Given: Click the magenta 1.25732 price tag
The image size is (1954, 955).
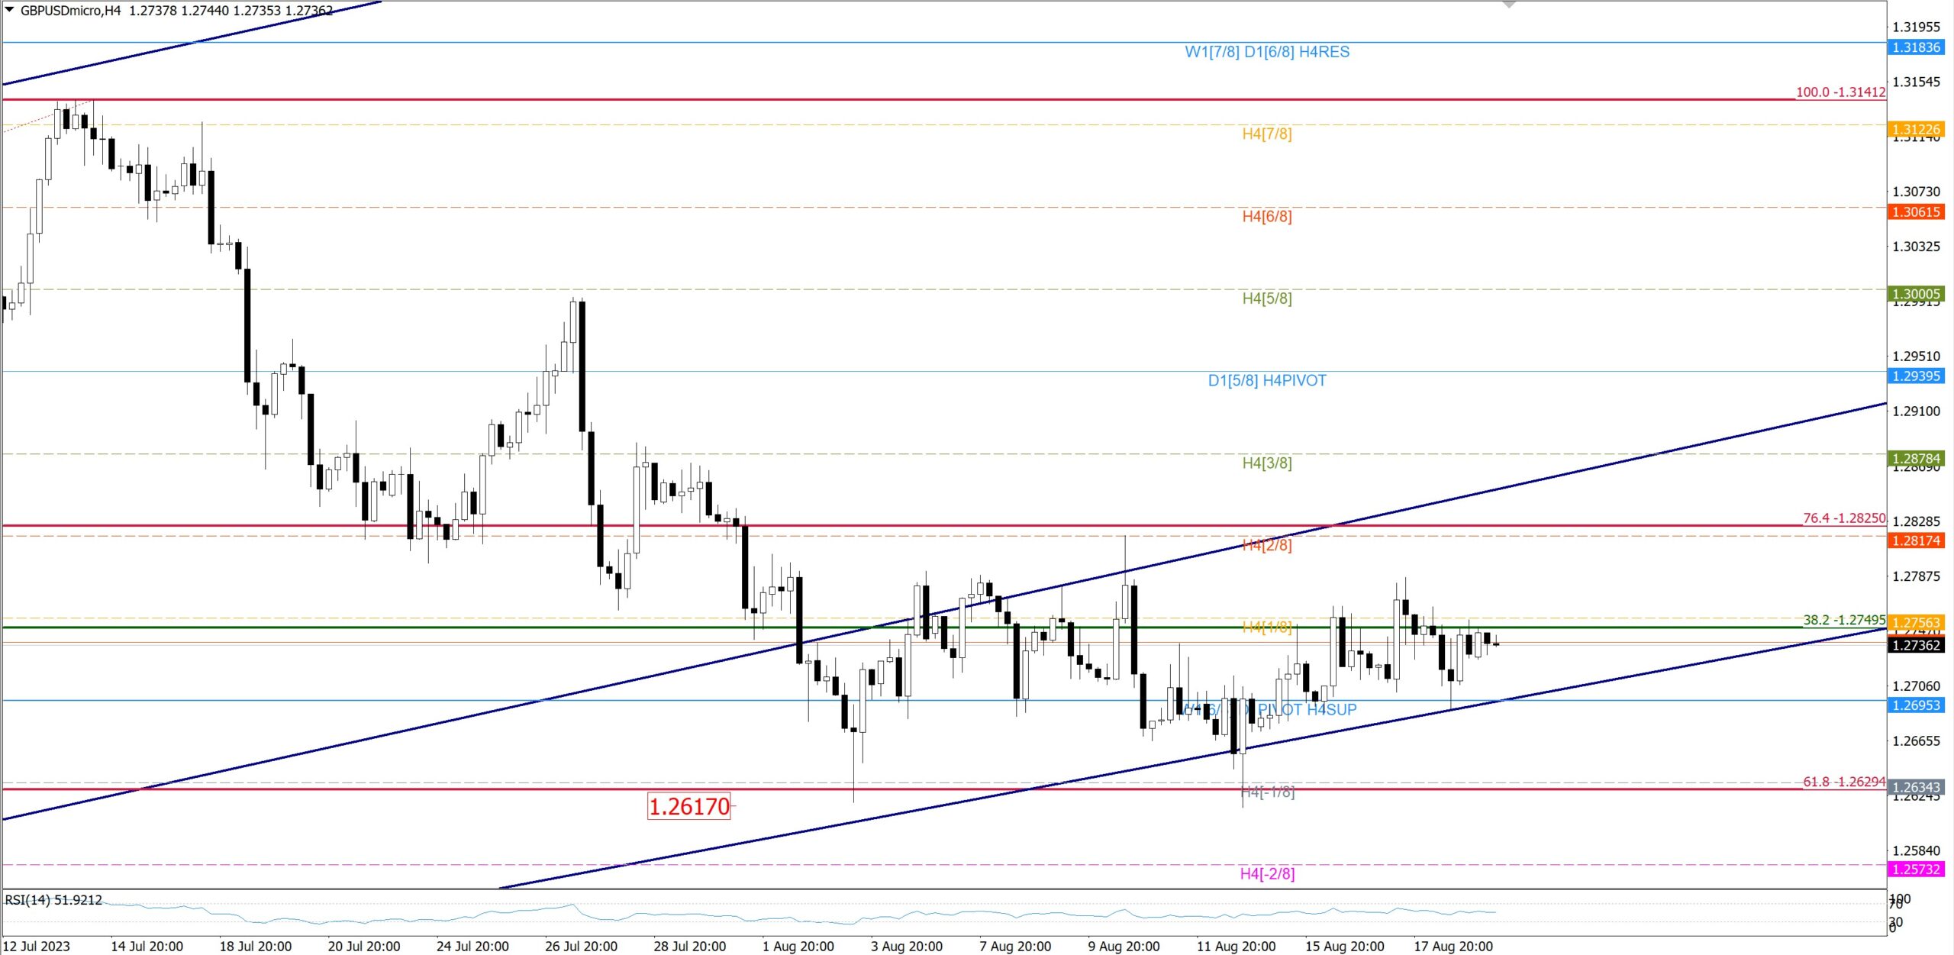Looking at the screenshot, I should click(x=1916, y=869).
